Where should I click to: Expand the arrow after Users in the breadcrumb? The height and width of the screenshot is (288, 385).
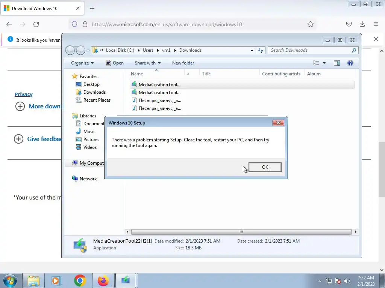click(158, 50)
